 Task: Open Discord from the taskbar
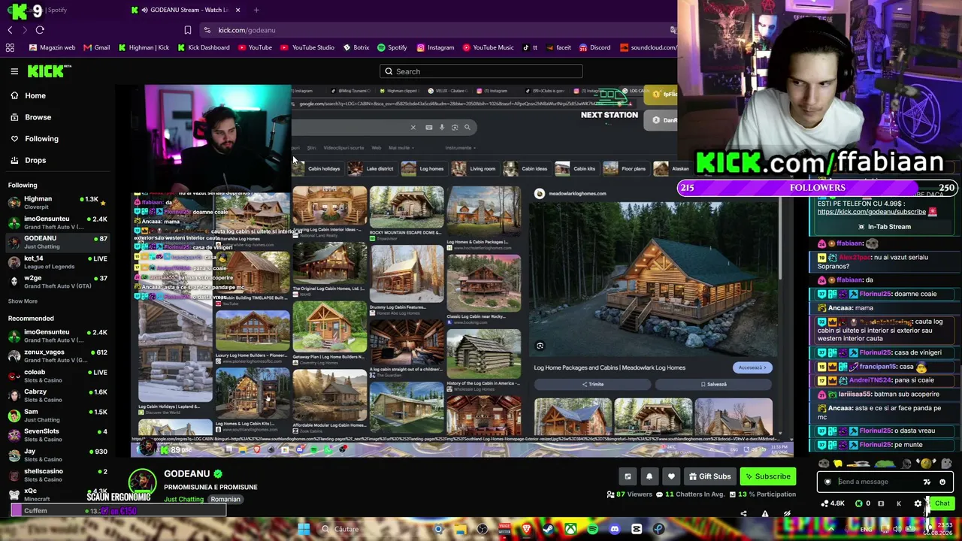coord(615,529)
